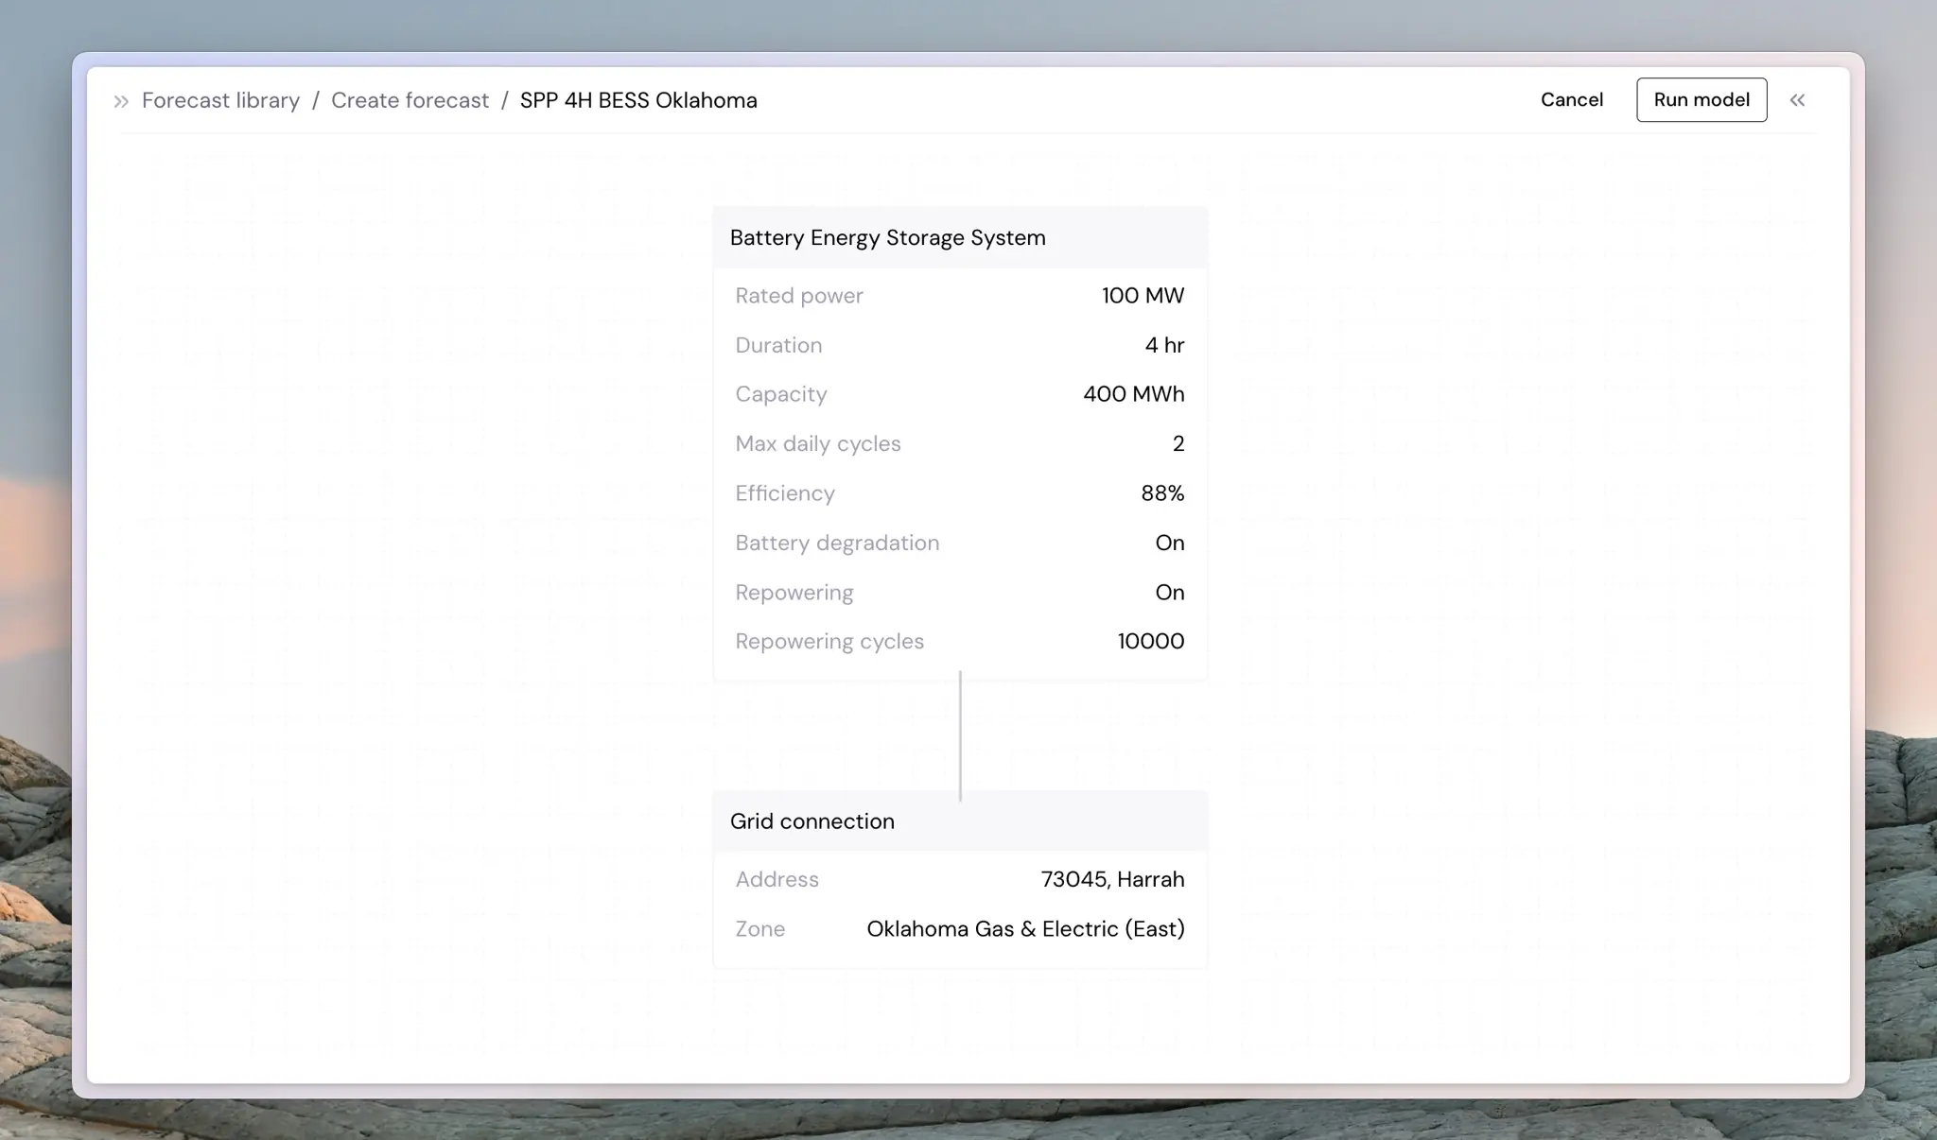This screenshot has height=1140, width=1937.
Task: Select the Battery Energy Storage System header
Action: tap(960, 238)
